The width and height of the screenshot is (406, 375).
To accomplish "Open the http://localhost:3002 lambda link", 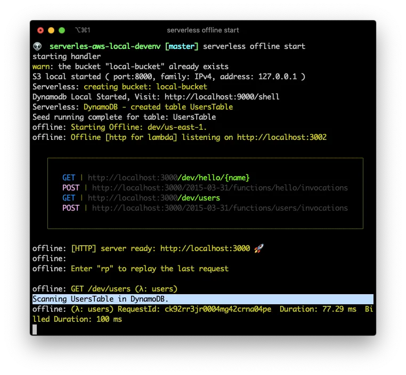I will coord(282,137).
